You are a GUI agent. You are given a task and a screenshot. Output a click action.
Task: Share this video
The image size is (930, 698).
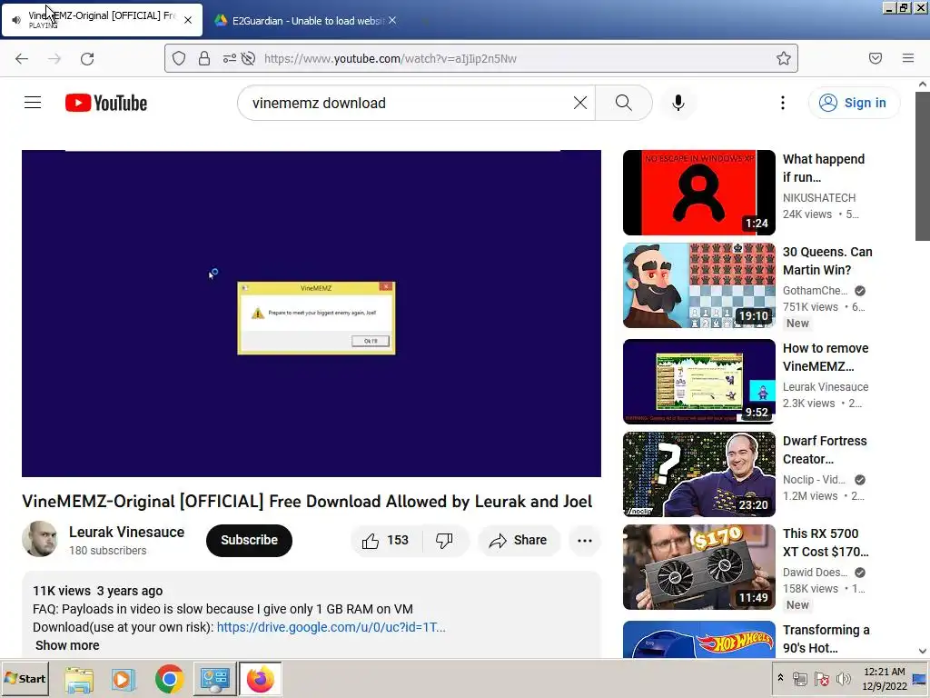[519, 540]
